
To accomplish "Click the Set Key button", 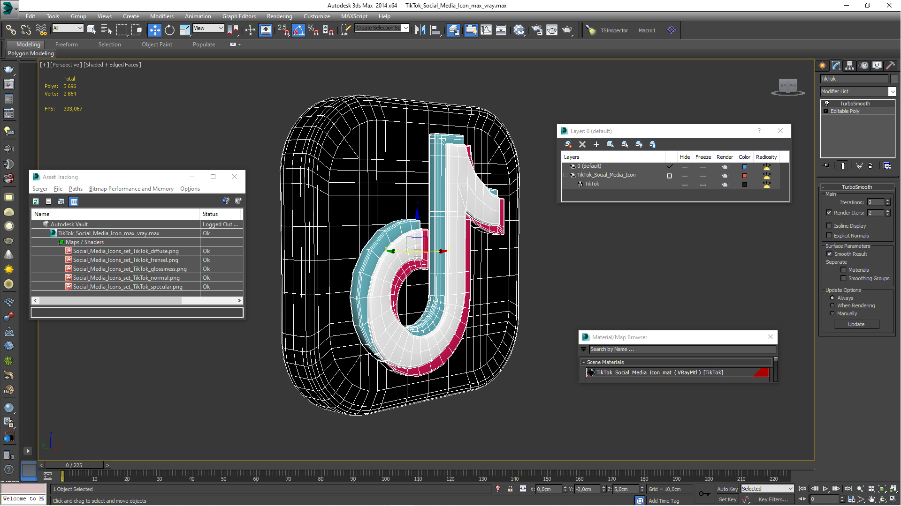I will point(727,499).
